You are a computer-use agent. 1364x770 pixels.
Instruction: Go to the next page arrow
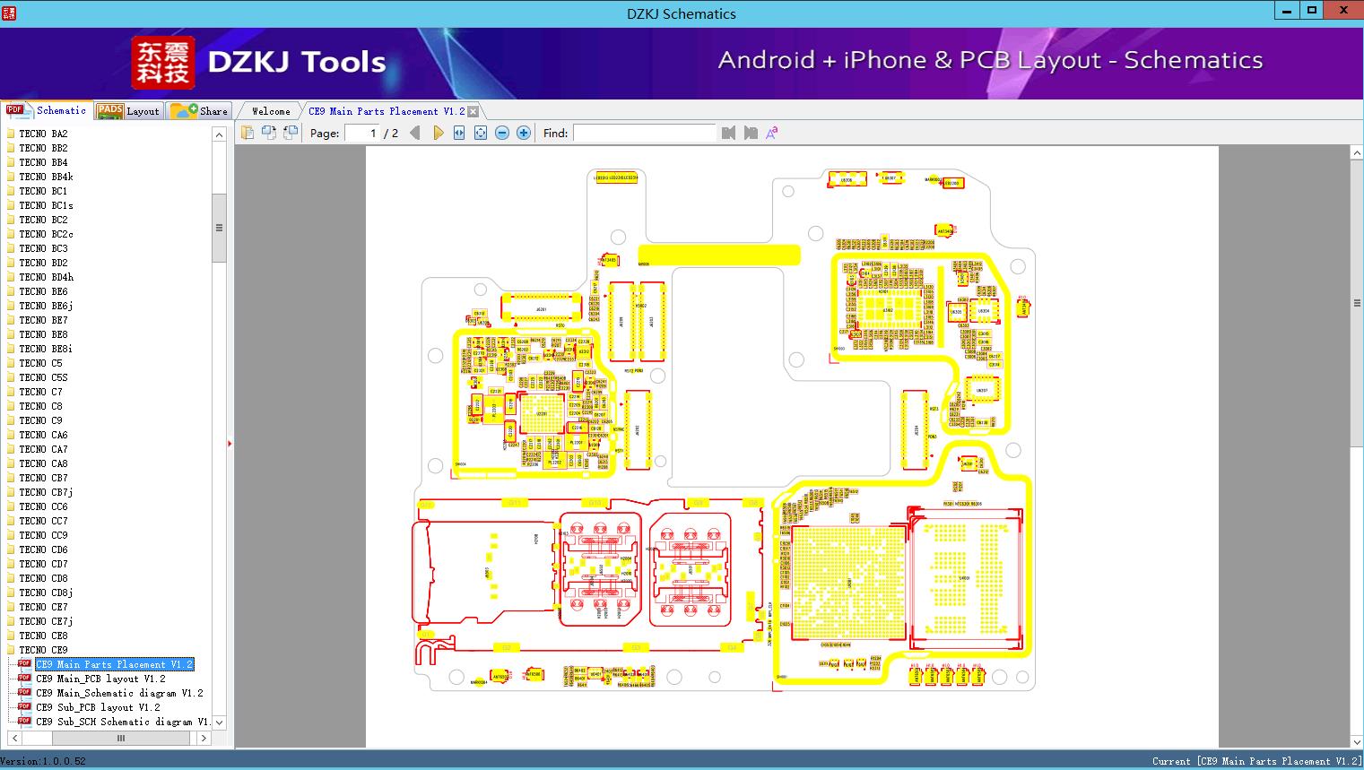coord(438,133)
